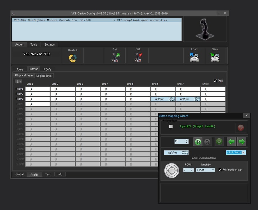Viewport: 258px width, 210px height.
Task: Click Reg#3 Line 5 button cell
Action: tap(138, 99)
